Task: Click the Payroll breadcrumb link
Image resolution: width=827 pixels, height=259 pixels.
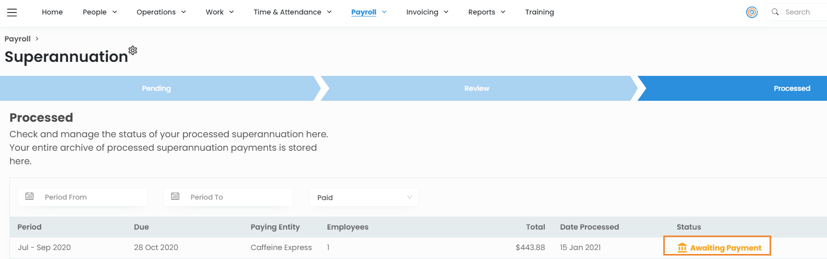Action: (17, 39)
